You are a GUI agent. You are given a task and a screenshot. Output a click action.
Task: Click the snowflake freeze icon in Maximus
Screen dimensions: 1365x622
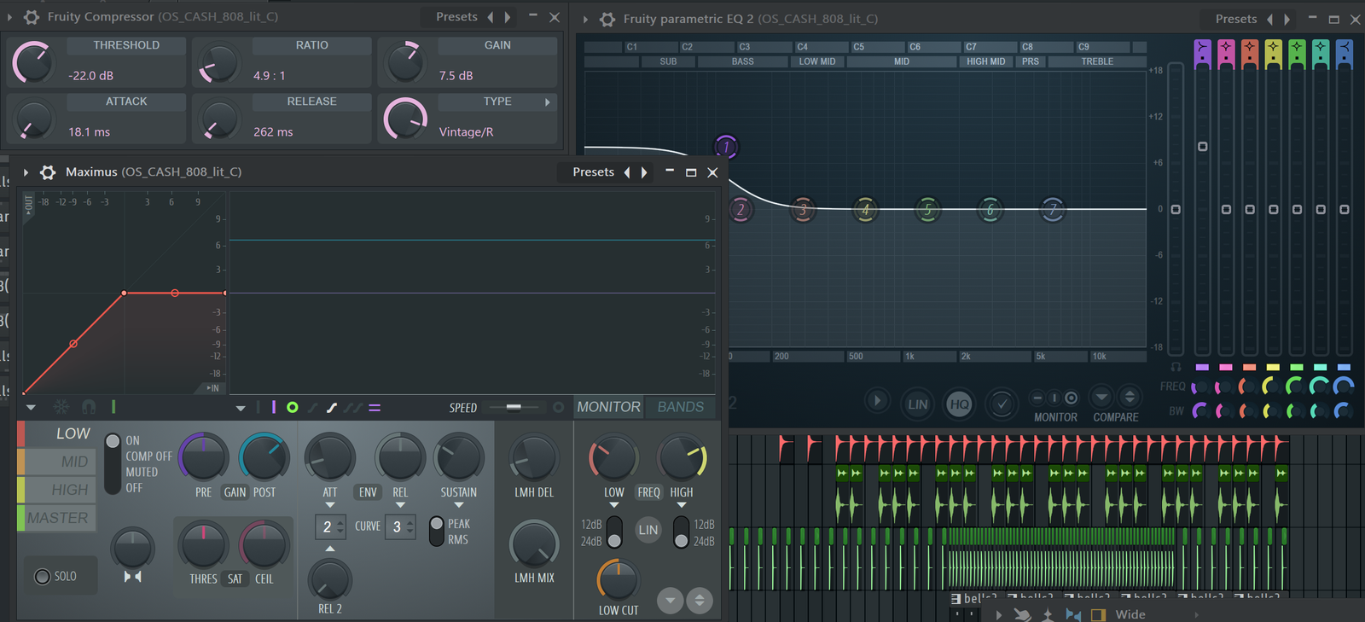[x=61, y=408]
